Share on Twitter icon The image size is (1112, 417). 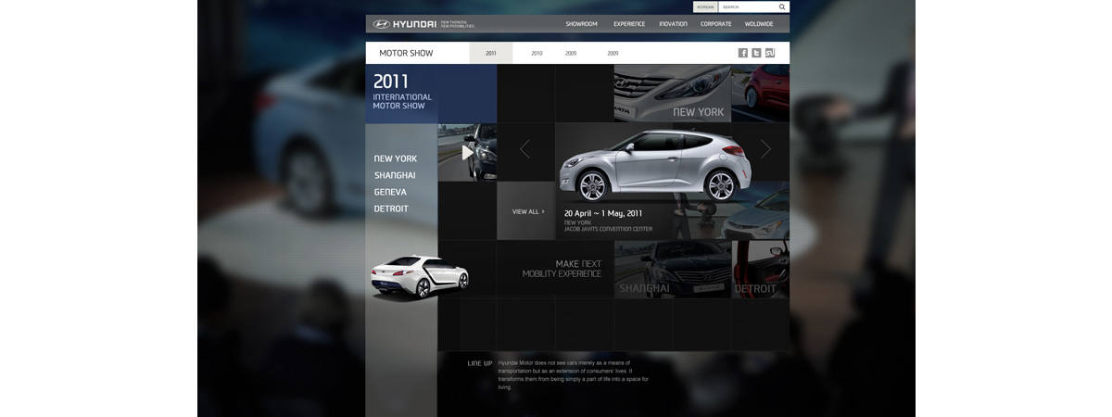click(756, 53)
